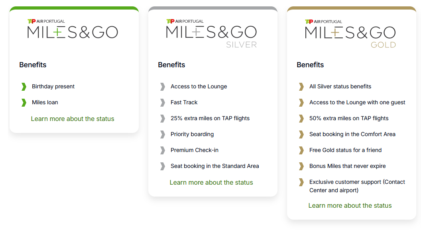Click the gold chevron next to Free Gold status

click(x=301, y=150)
